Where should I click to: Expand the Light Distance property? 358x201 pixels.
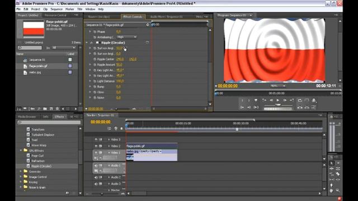pos(90,81)
